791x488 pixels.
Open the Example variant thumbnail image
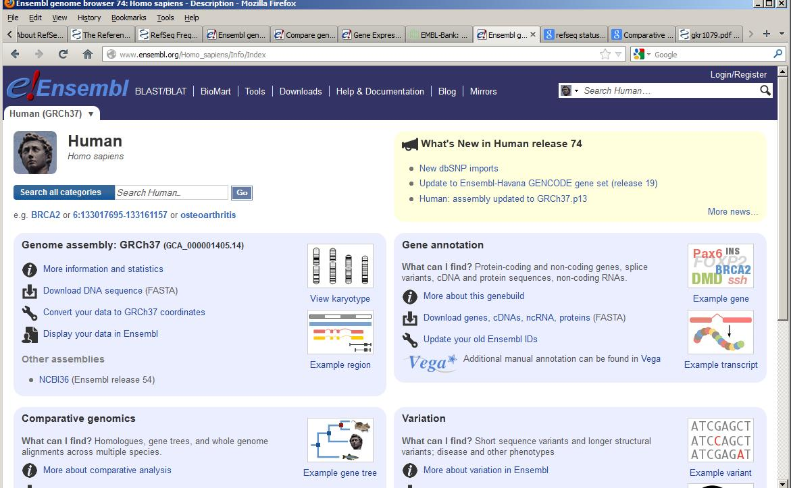coord(720,439)
